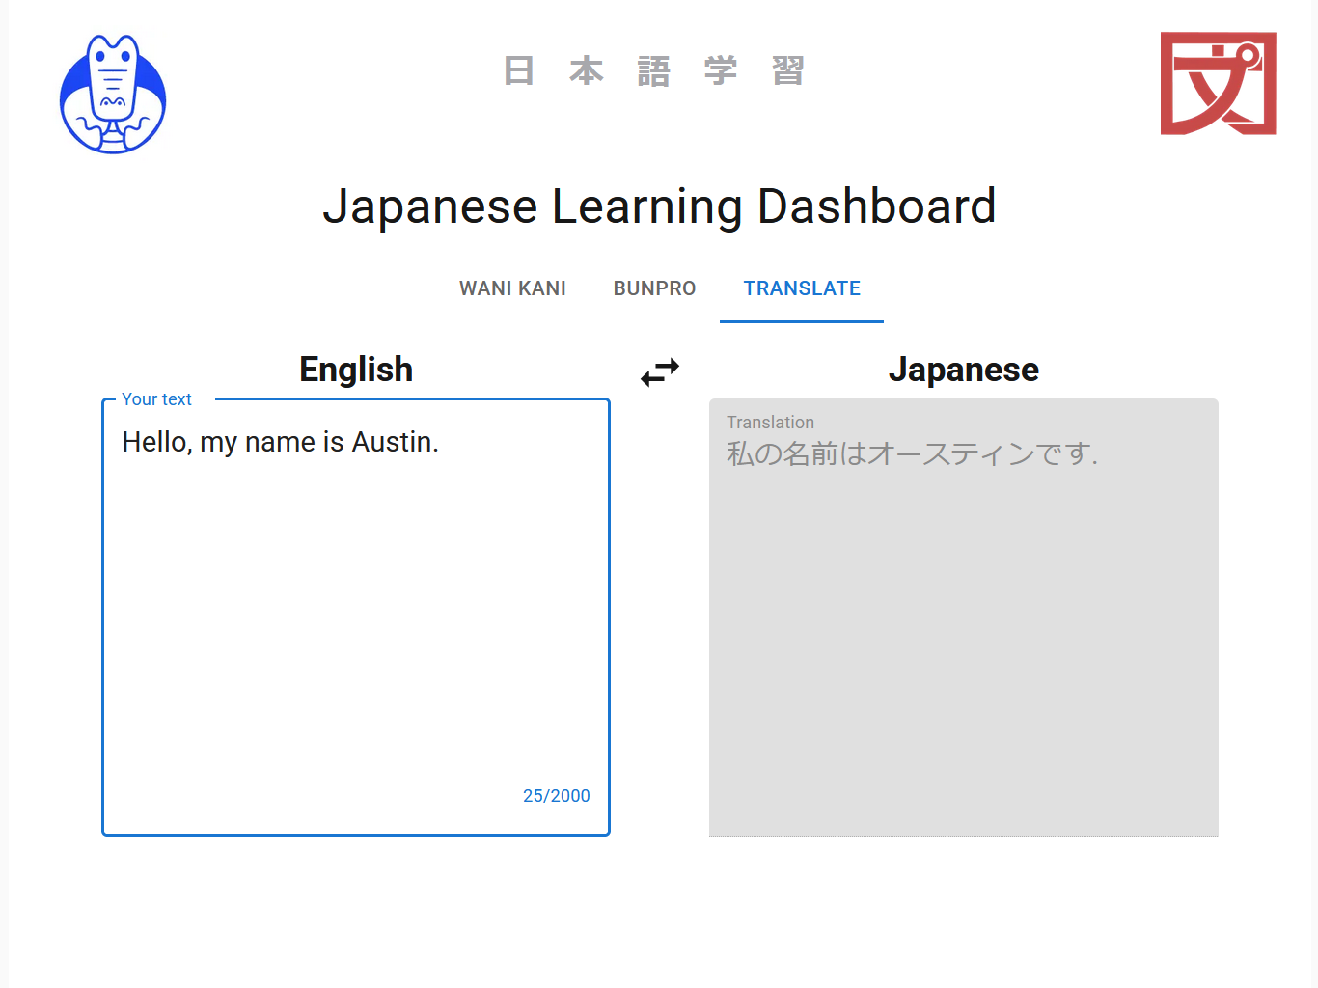
Task: Select the TRANSLATE tab
Action: [x=802, y=288]
